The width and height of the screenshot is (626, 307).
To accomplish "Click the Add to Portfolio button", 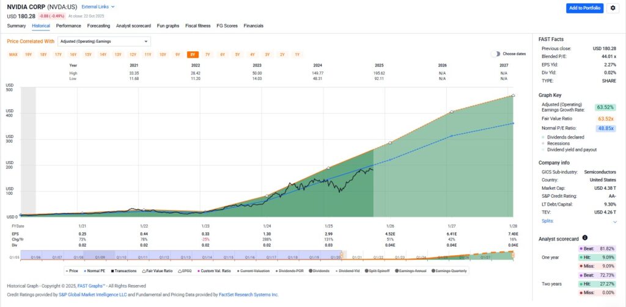I will (584, 8).
